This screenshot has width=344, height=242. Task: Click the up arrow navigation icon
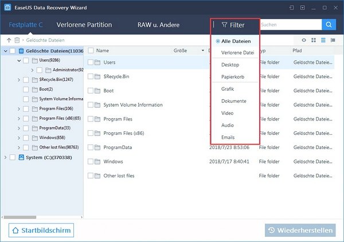tap(9, 40)
